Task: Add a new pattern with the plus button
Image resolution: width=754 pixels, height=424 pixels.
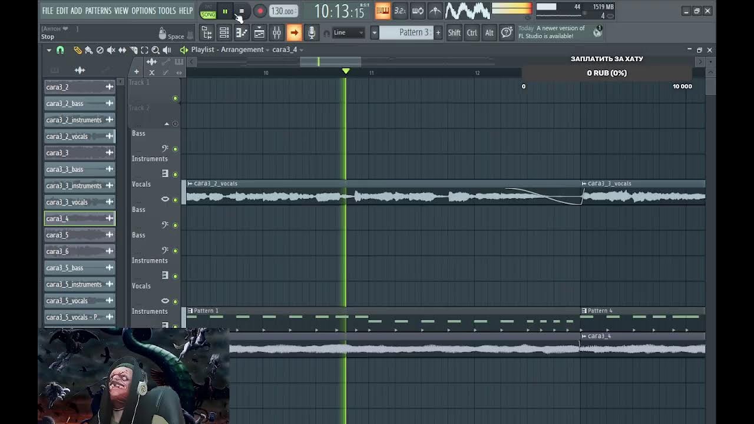Action: [x=438, y=32]
